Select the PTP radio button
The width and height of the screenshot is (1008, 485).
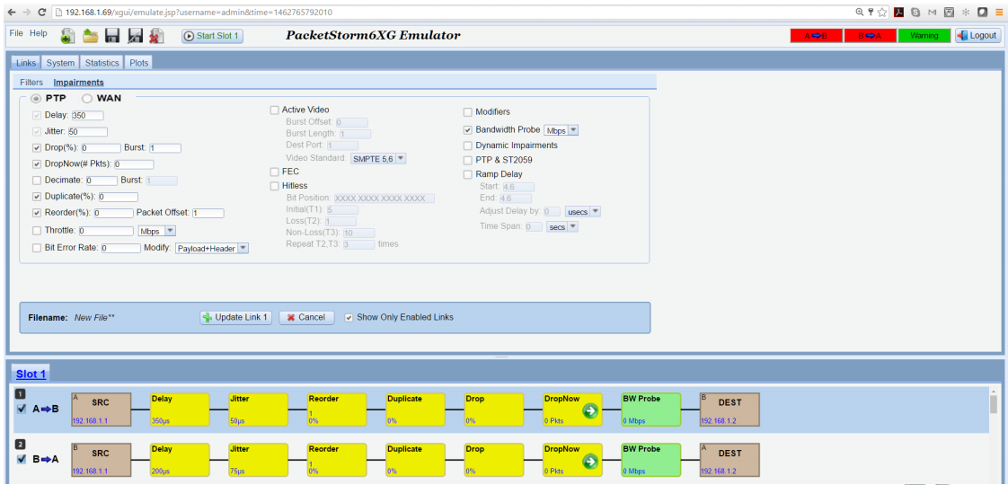pyautogui.click(x=37, y=99)
